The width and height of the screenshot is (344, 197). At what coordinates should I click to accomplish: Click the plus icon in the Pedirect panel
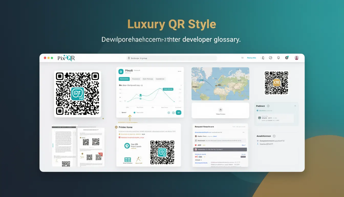pyautogui.click(x=295, y=106)
